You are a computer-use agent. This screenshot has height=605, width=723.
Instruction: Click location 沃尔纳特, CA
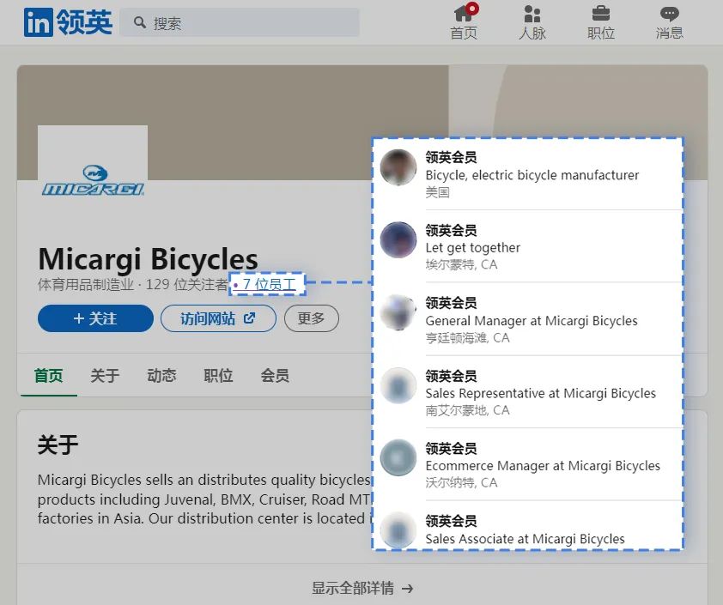[x=461, y=482]
